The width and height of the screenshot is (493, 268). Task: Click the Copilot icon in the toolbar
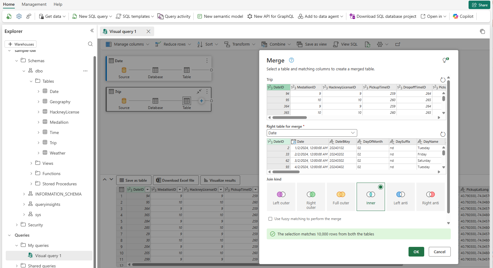tap(463, 16)
